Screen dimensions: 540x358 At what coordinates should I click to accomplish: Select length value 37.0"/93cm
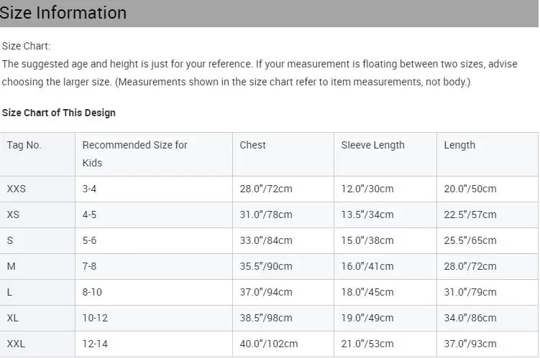(470, 344)
